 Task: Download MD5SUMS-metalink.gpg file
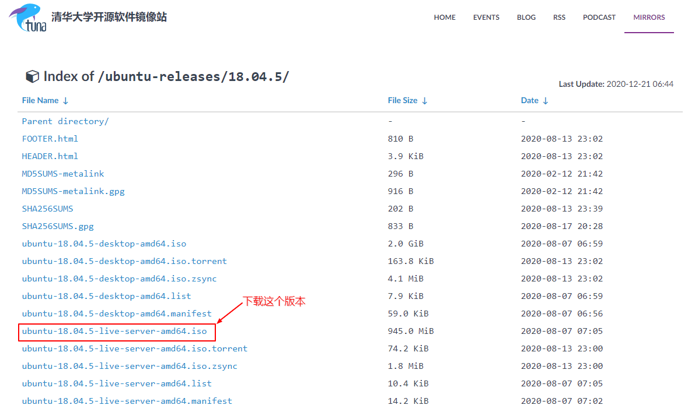pyautogui.click(x=74, y=192)
